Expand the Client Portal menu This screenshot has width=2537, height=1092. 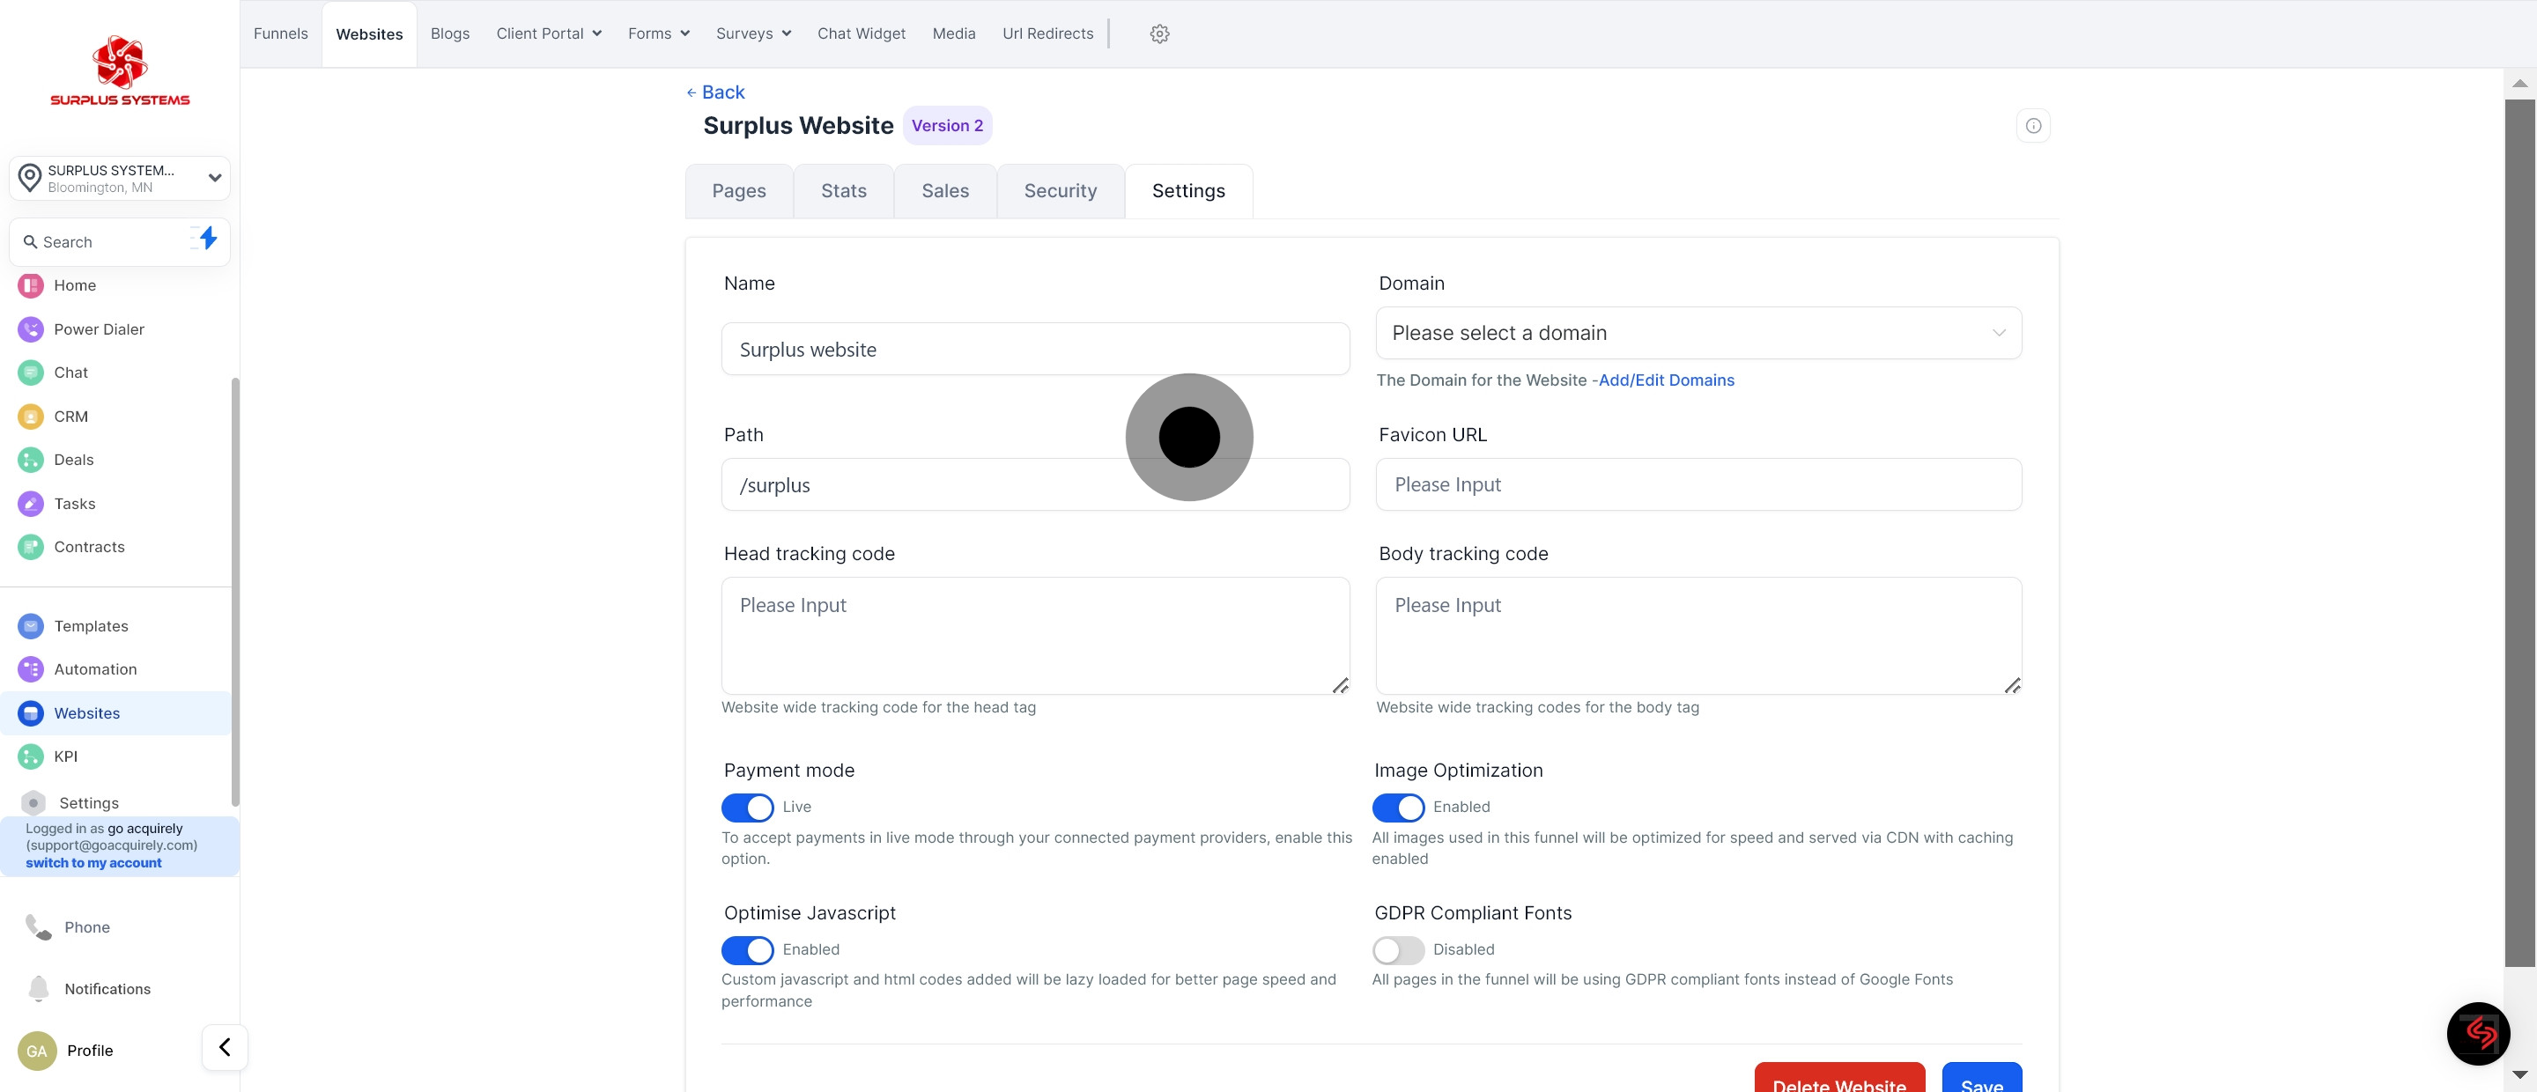(549, 33)
